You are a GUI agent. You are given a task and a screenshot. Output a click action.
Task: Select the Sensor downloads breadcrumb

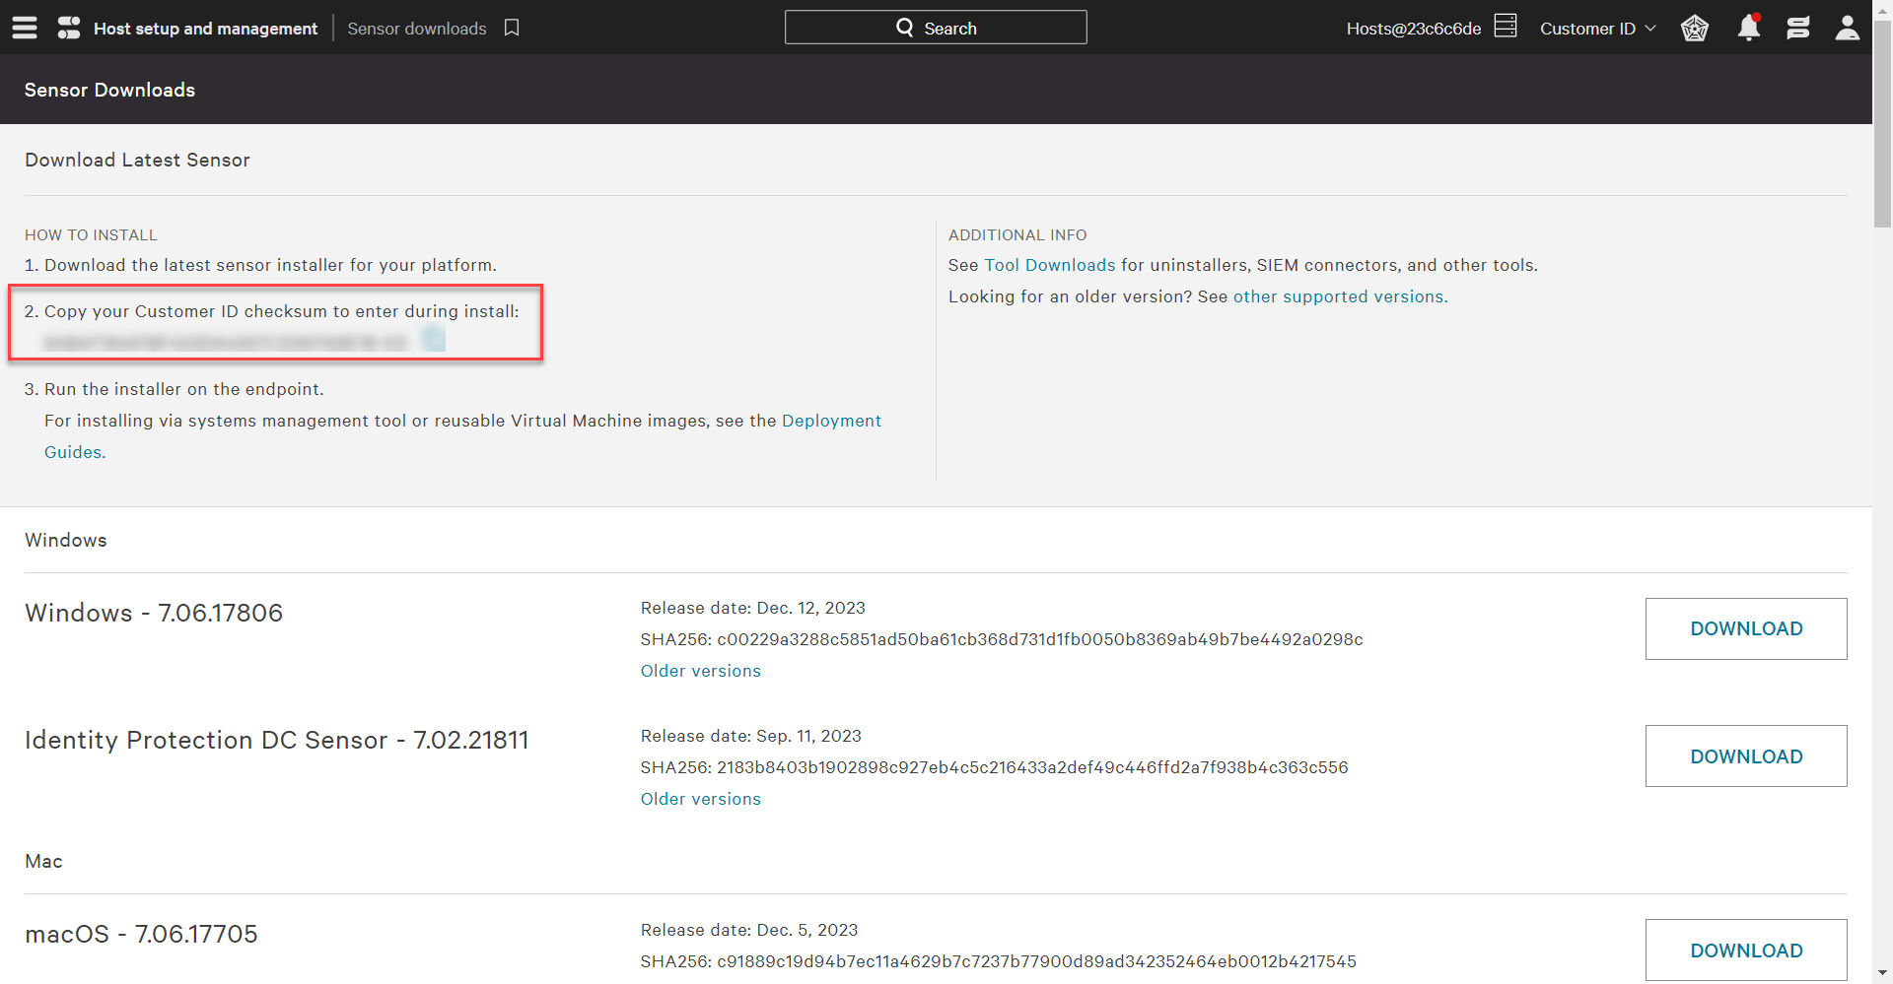click(416, 29)
